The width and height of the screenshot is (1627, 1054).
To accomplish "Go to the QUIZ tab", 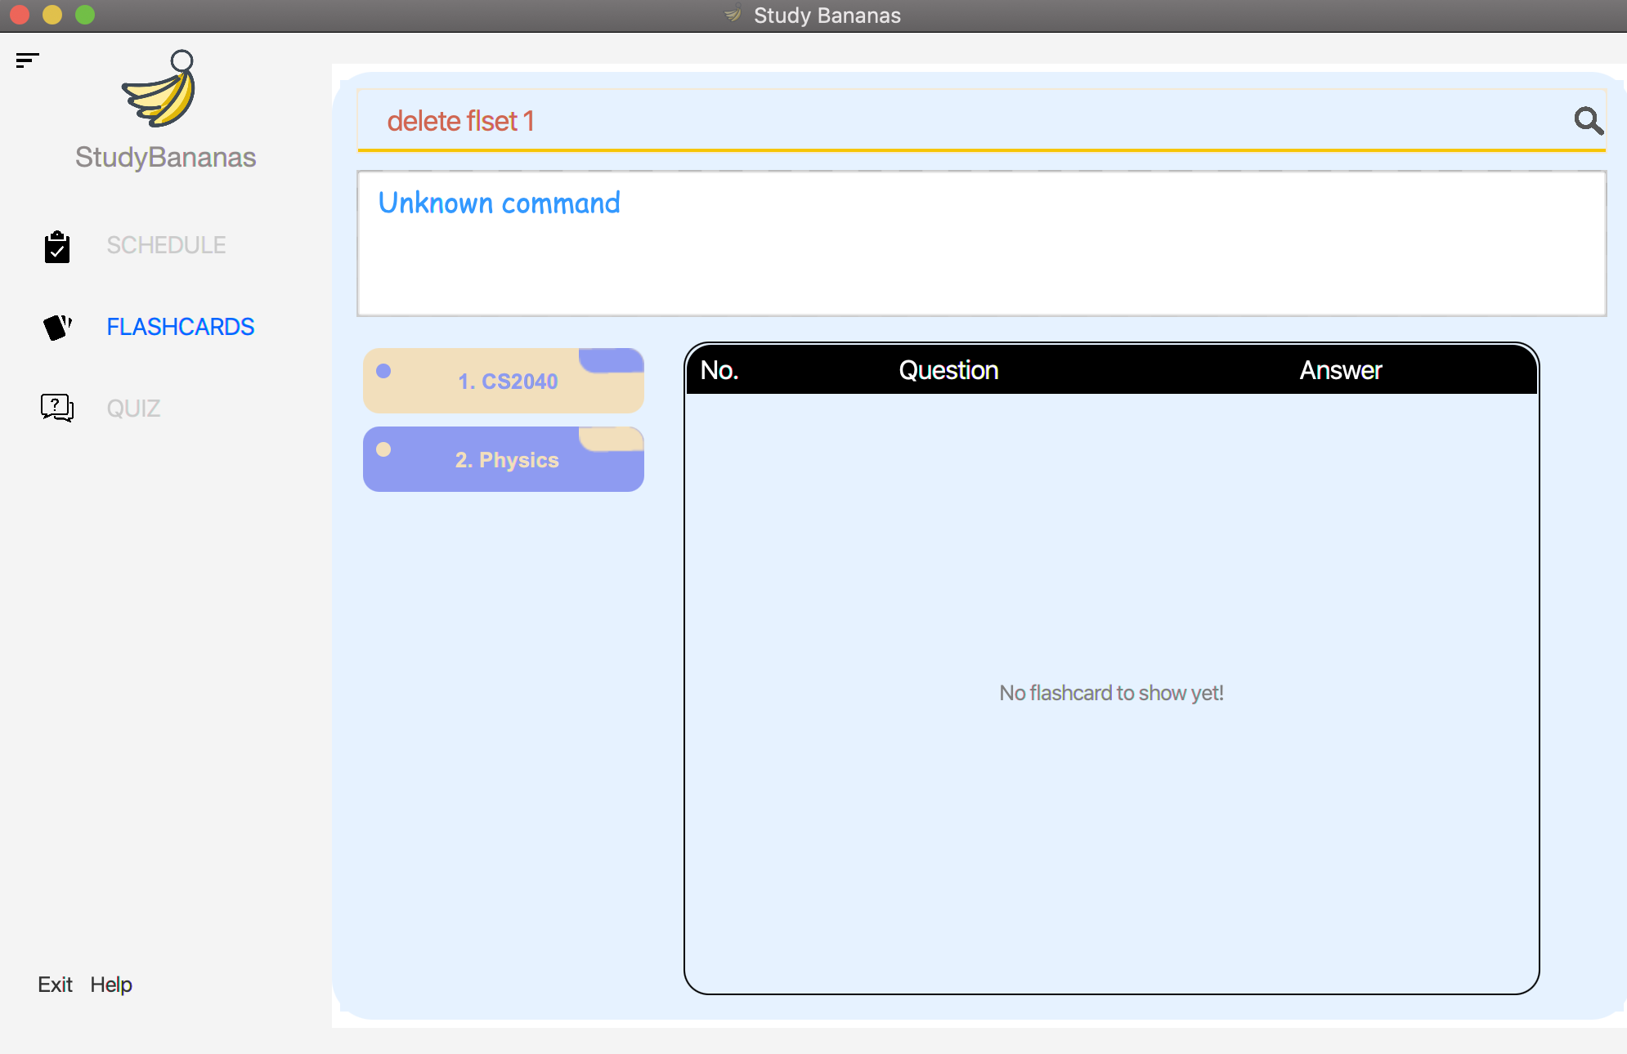I will pos(133,409).
